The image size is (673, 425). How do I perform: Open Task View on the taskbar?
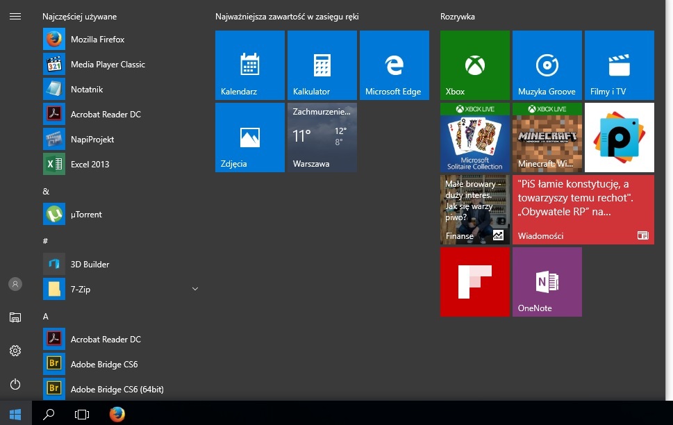pos(81,414)
